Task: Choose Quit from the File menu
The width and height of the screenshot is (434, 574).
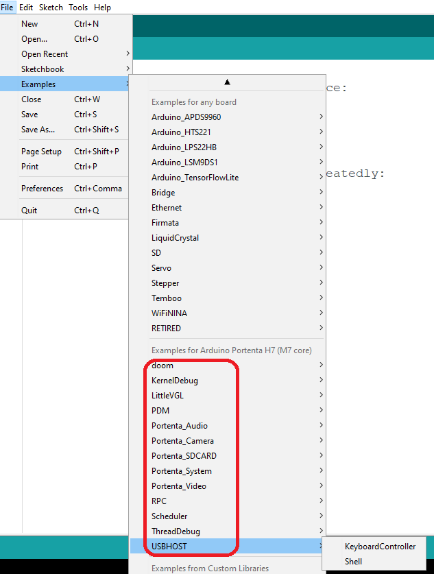Action: click(64, 210)
